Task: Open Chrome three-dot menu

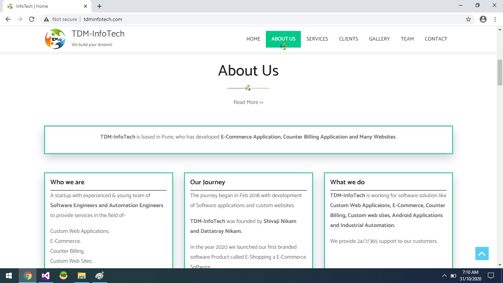Action: click(495, 19)
